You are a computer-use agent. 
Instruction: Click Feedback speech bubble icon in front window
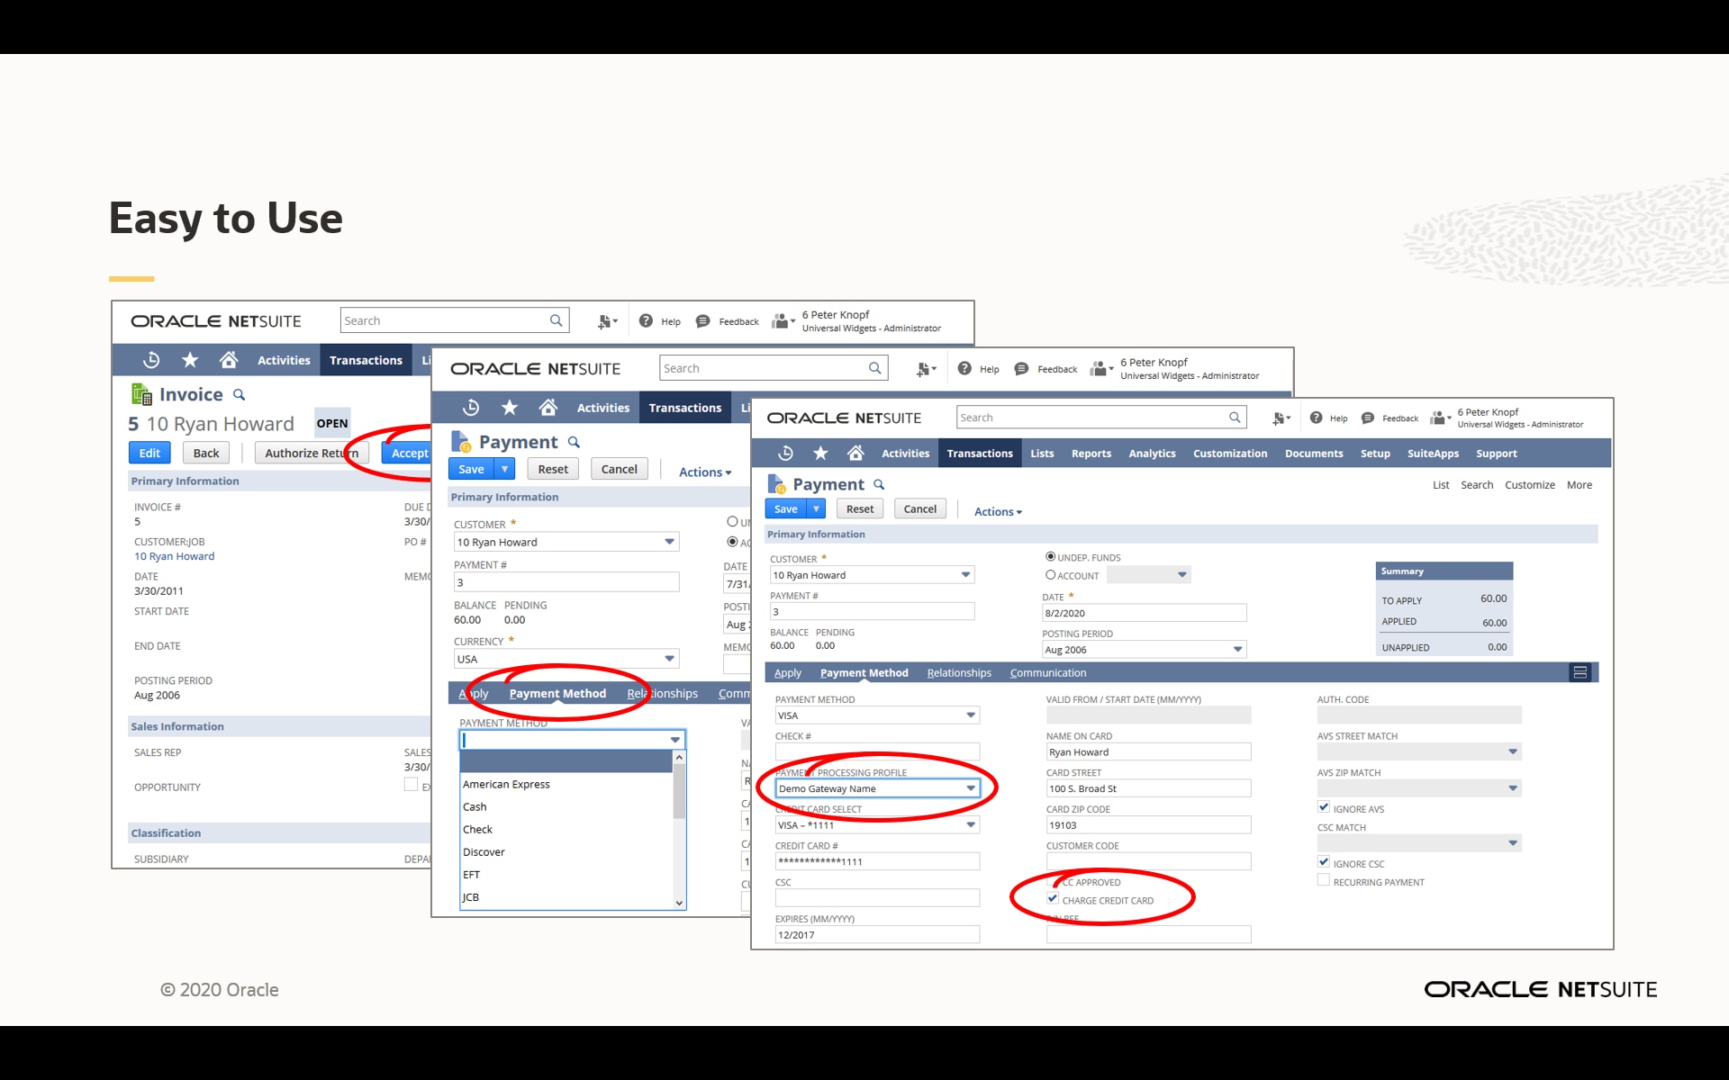1367,418
